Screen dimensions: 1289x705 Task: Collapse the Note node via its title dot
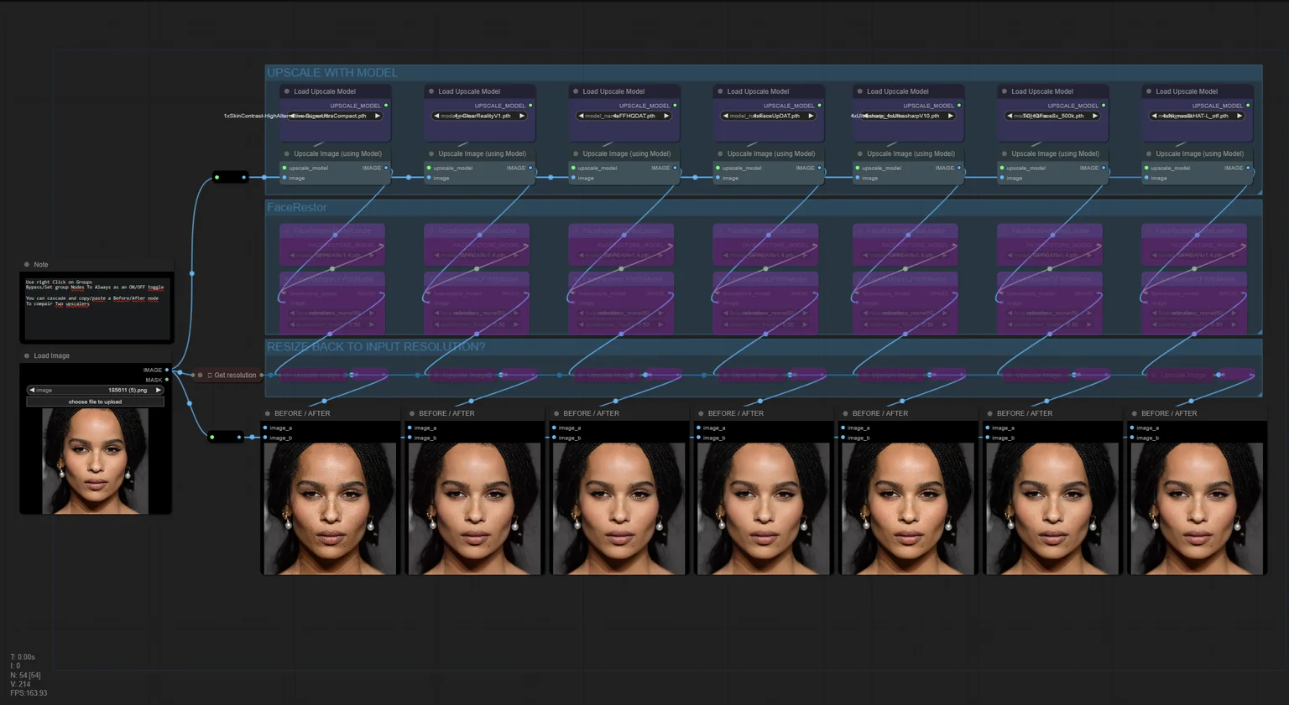(27, 264)
